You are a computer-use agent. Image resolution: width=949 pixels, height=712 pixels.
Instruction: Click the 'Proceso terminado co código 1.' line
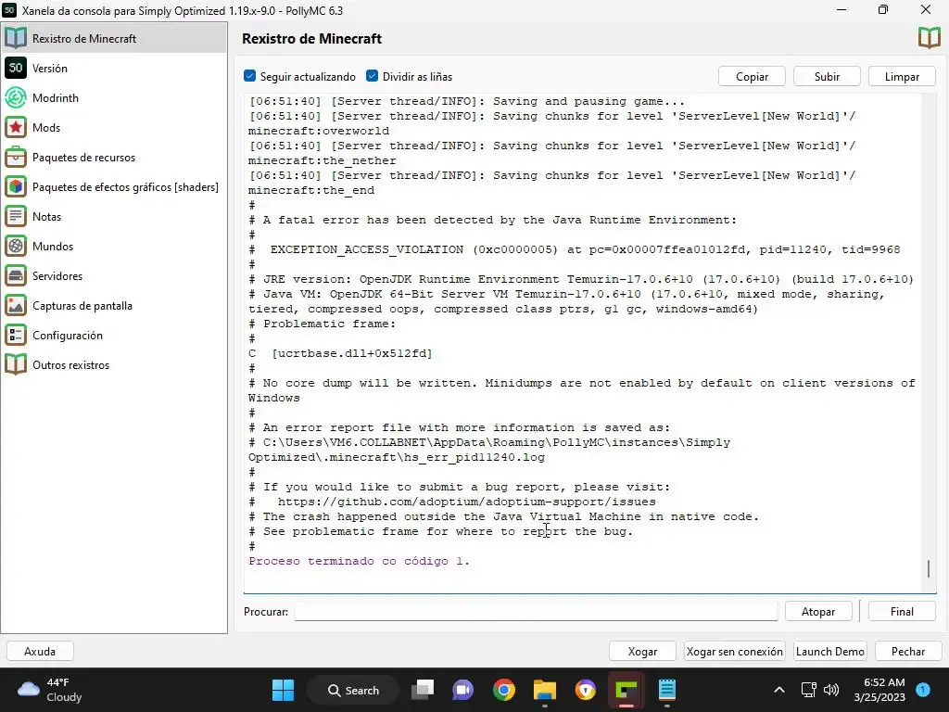click(x=359, y=561)
